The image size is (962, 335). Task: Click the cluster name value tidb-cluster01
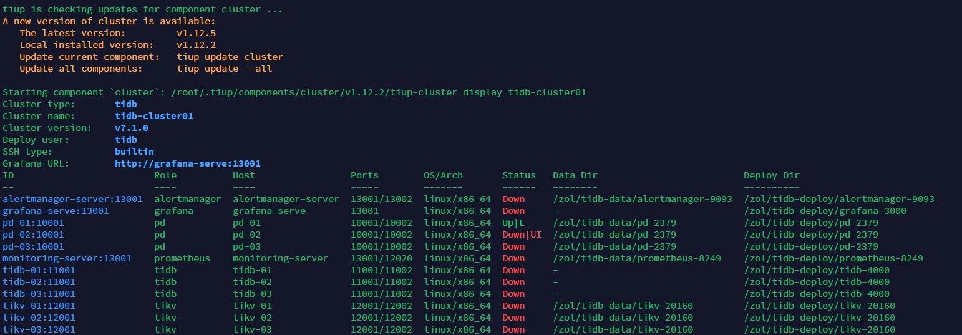(154, 116)
